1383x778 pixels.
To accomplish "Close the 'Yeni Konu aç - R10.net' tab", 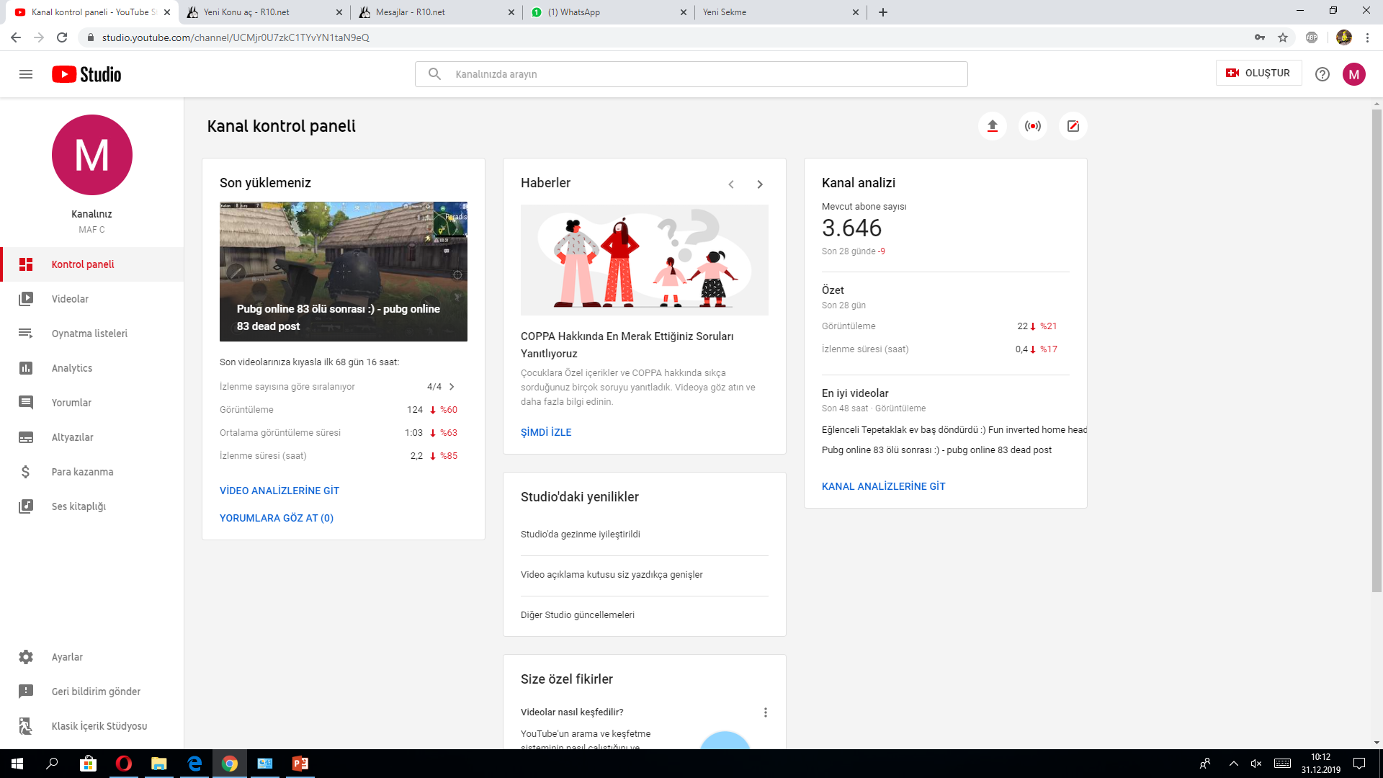I will pos(339,12).
